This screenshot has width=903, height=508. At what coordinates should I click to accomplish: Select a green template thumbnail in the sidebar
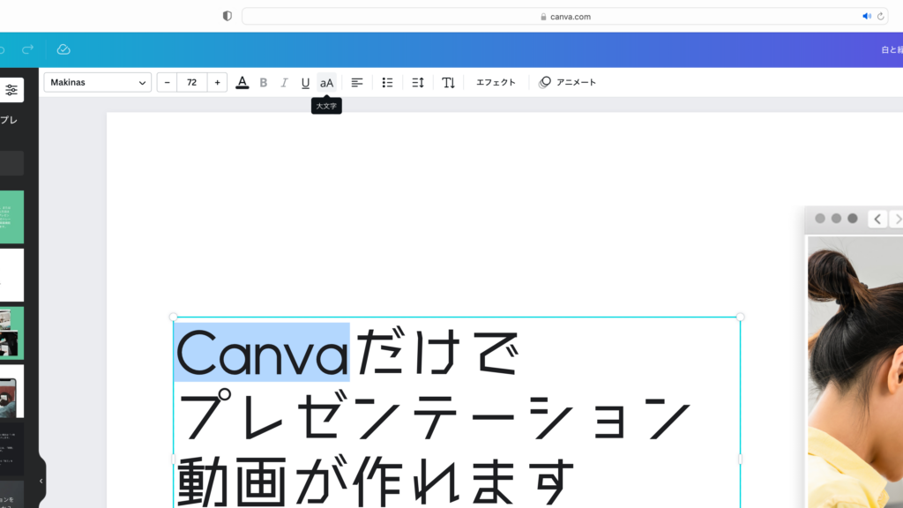(x=11, y=217)
